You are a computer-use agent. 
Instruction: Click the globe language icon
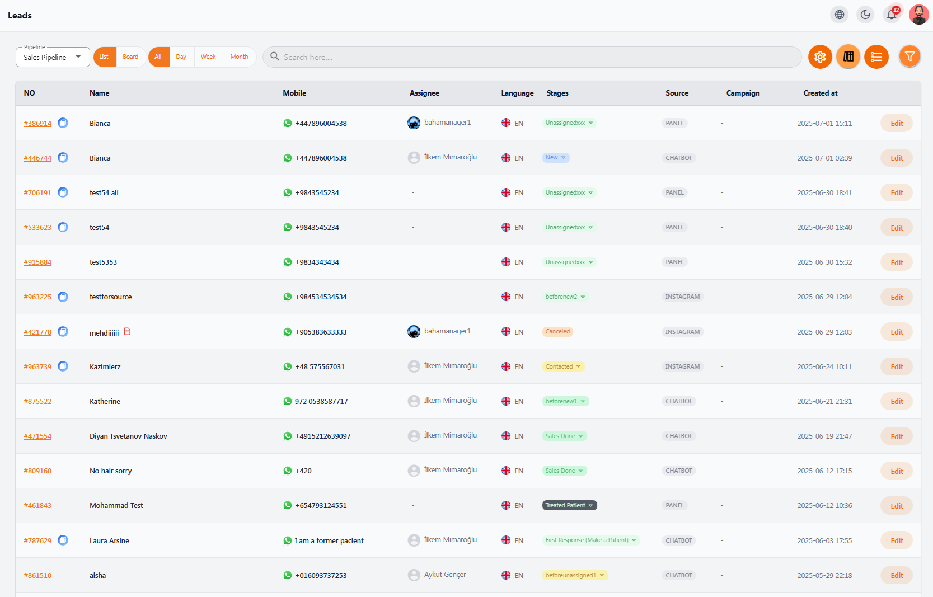[840, 15]
